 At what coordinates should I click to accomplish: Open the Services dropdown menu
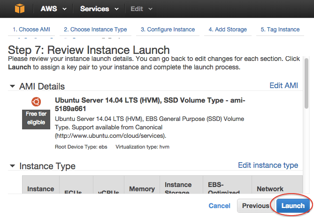click(100, 9)
